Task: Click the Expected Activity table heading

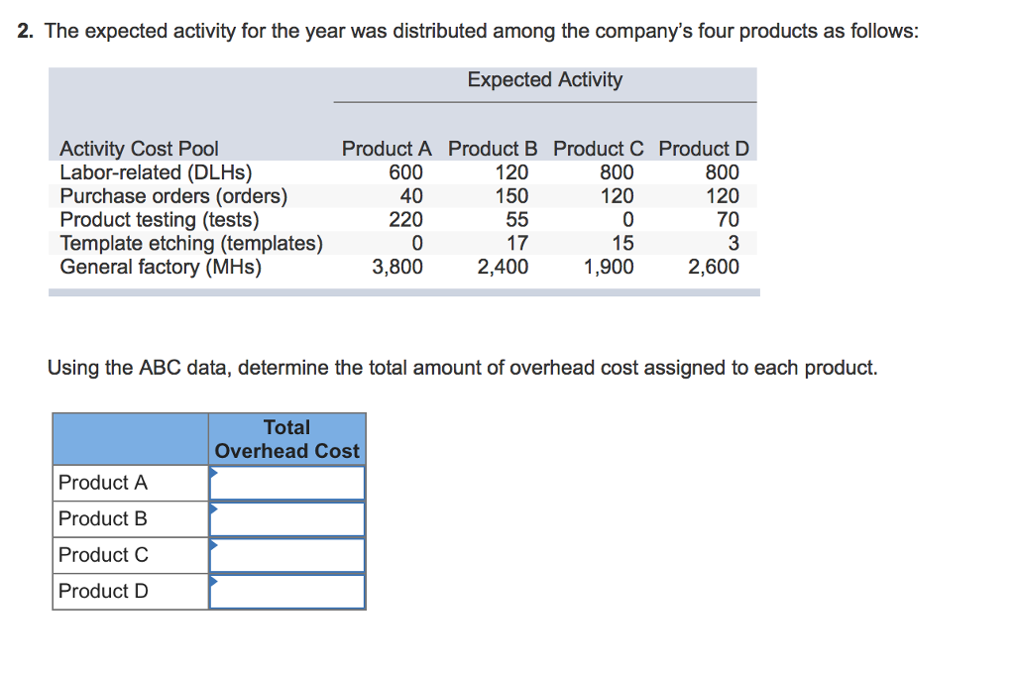Action: click(545, 79)
